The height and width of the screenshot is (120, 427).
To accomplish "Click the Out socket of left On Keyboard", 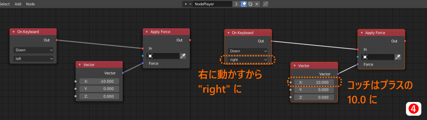I will pos(56,40).
